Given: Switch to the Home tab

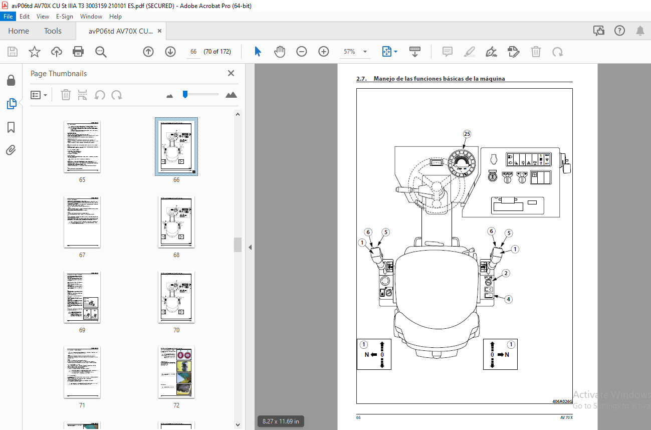Looking at the screenshot, I should [x=19, y=31].
